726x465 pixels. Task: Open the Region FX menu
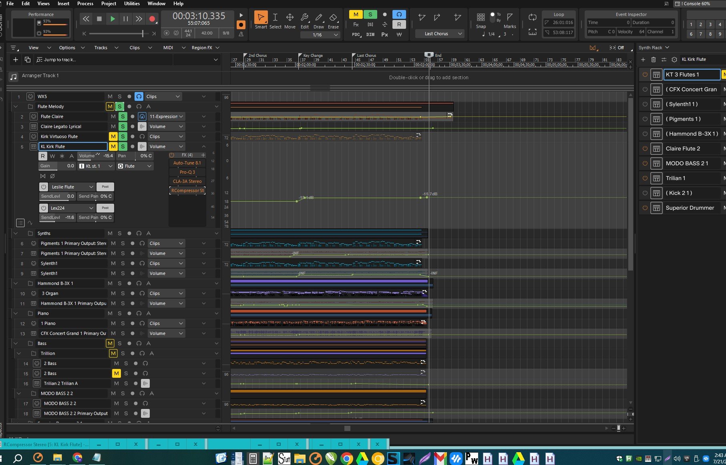pos(205,48)
